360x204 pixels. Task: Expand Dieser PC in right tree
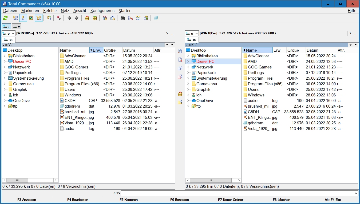[x=188, y=62]
